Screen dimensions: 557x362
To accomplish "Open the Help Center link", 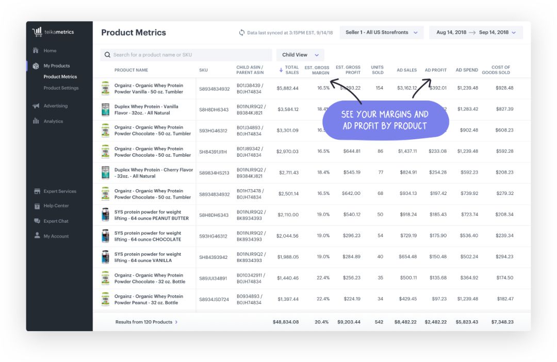I will click(56, 206).
